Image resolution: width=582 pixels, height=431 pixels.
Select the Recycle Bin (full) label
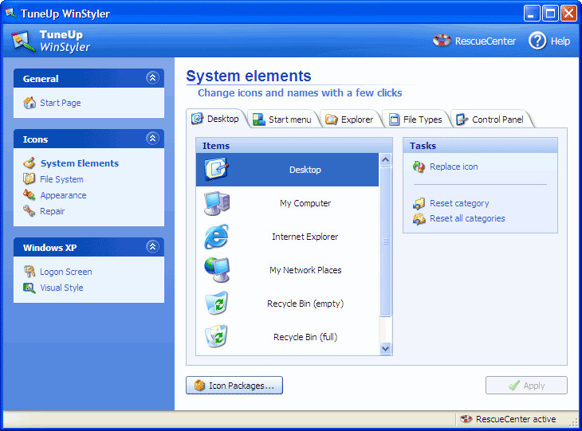point(305,337)
